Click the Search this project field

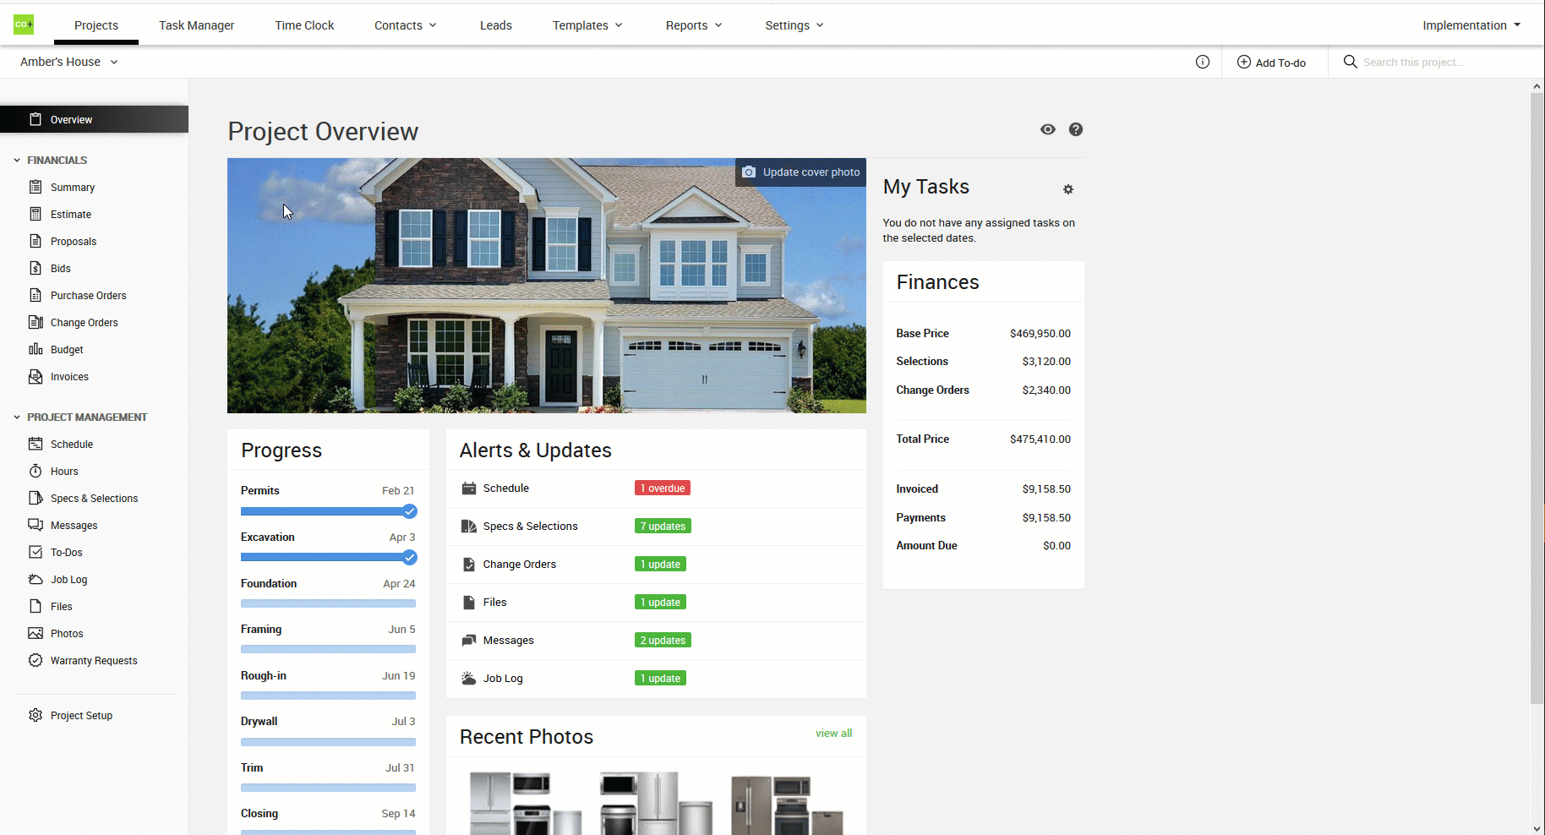click(x=1437, y=62)
